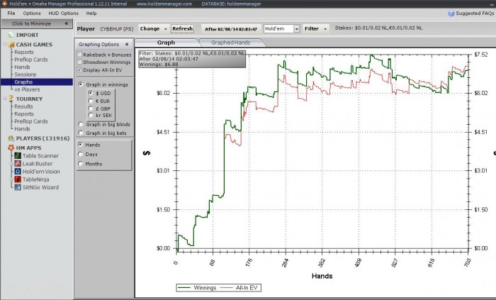This screenshot has height=300, width=496.
Task: Open Cash Games Reports
Action: pos(24,52)
